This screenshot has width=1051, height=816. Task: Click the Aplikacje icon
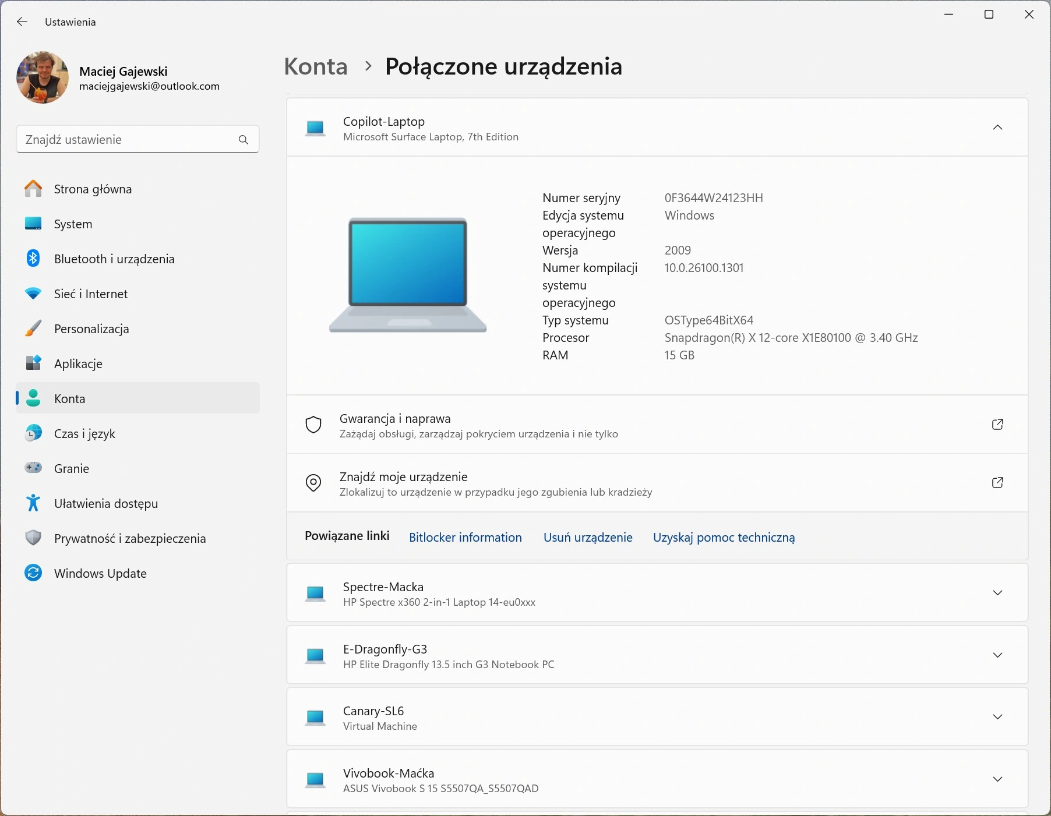click(33, 363)
